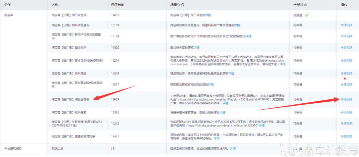Click the name 淘宝客【推广者】物料搜索
This screenshot has height=157, width=359.
pyautogui.click(x=69, y=113)
